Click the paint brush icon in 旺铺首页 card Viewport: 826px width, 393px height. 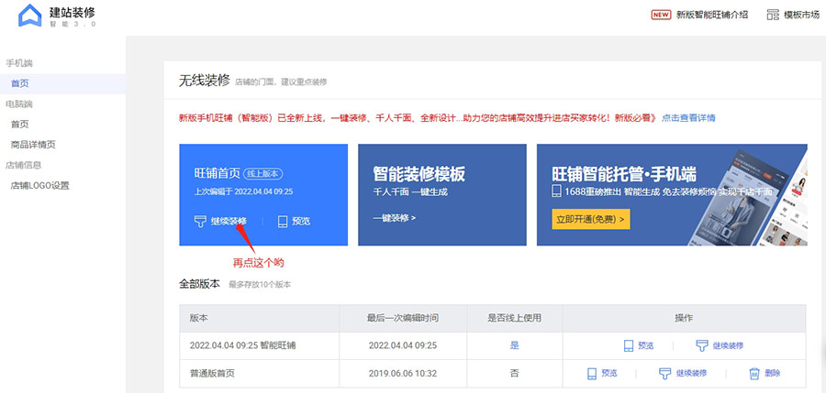(x=200, y=222)
